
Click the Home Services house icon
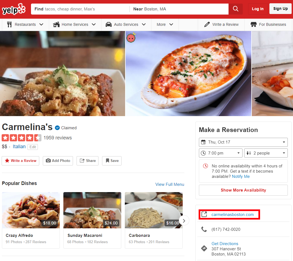pyautogui.click(x=56, y=24)
